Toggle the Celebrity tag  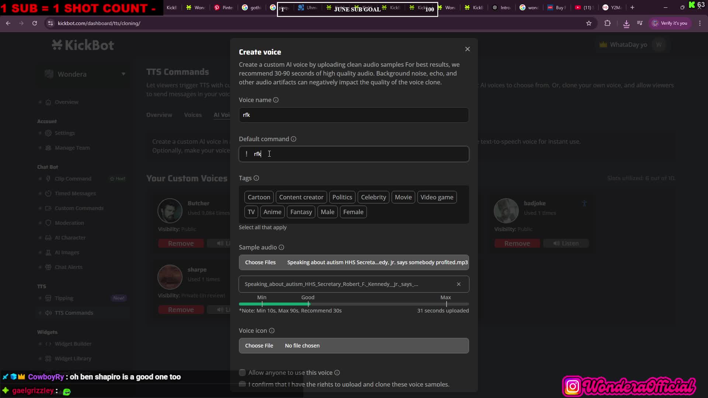pyautogui.click(x=374, y=197)
